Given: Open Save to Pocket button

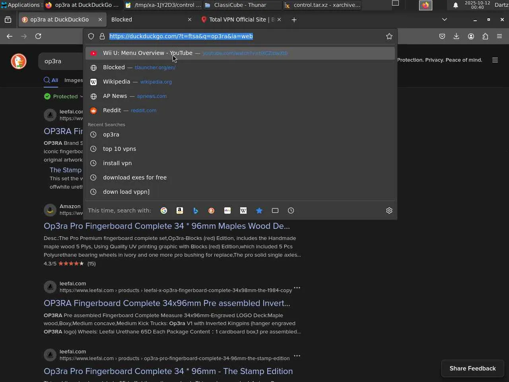Looking at the screenshot, I should click(x=442, y=36).
